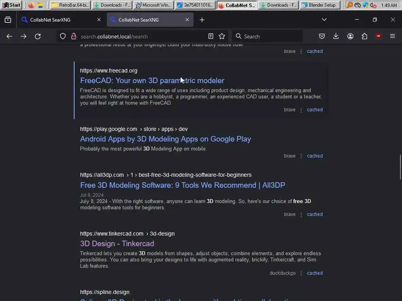Close the first CollabNet SearXNG tab
Viewport: 402px width, 301px height.
click(x=99, y=20)
